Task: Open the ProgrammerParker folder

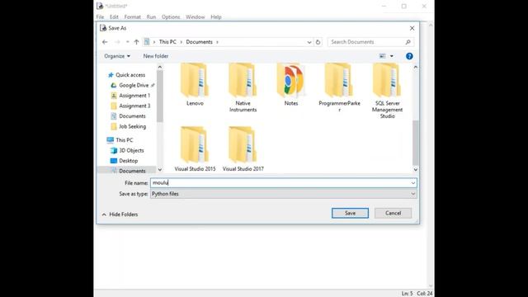Action: (339, 87)
